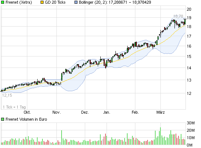Screen dimensions: 201x148
Task: Click the 'Nov.' month axis label
Action: click(x=56, y=112)
